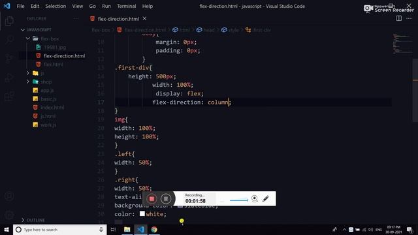Show hidden system tray icons

tap(344, 230)
